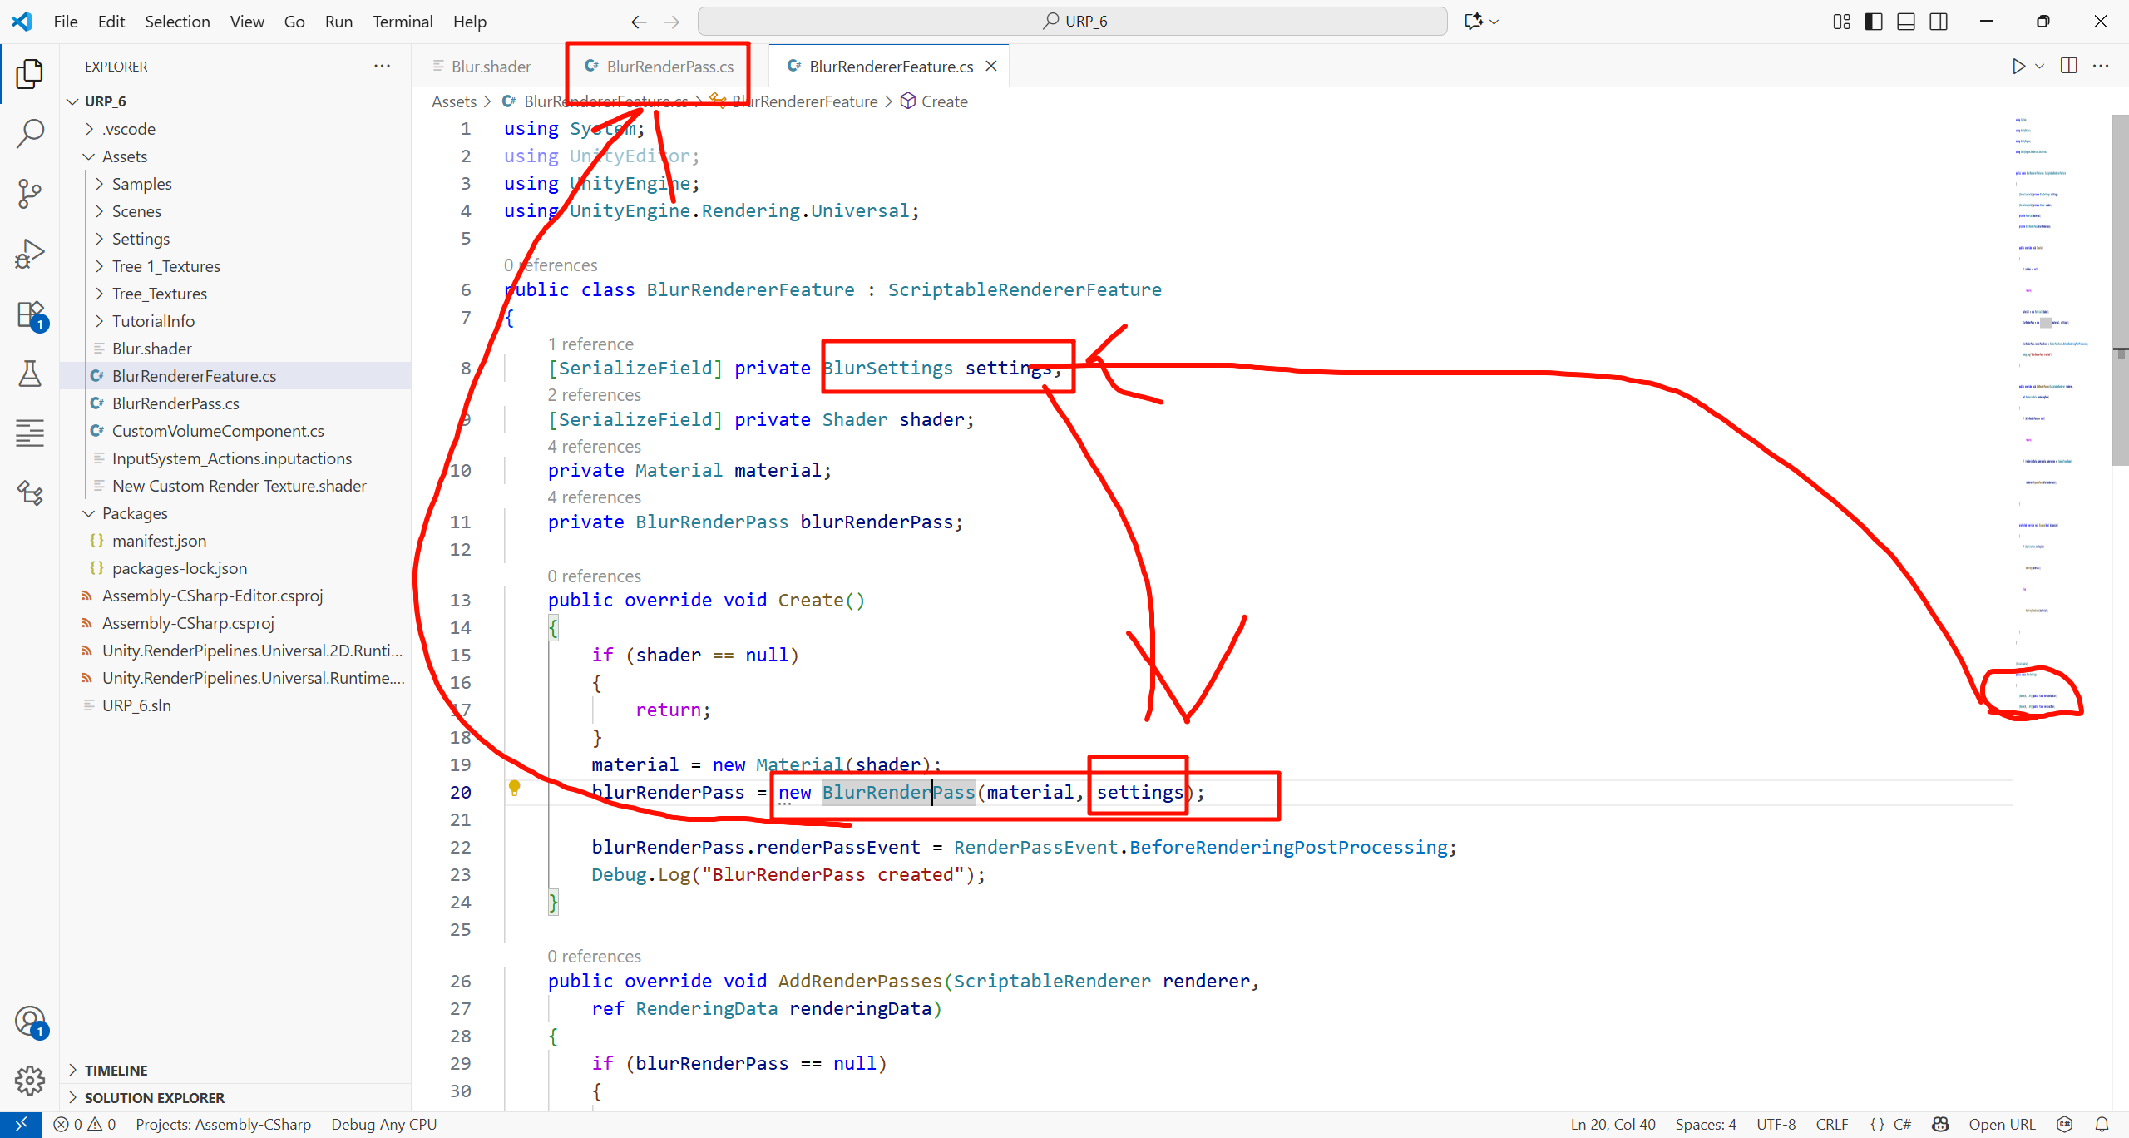Viewport: 2129px width, 1138px height.
Task: Open the Copilot chat icon in title bar
Action: [1474, 22]
